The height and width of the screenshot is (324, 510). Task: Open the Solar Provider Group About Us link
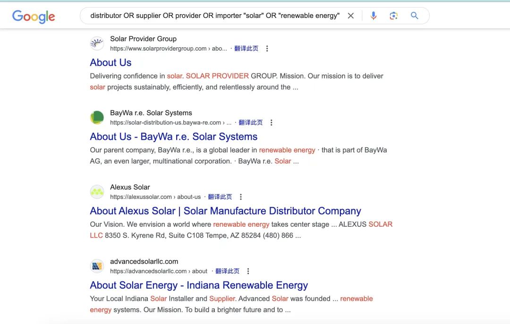click(x=110, y=63)
